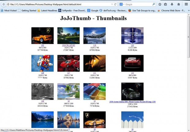The image size is (190, 132).
Task: Open the Chrome Web Store bookmark
Action: click(x=171, y=10)
